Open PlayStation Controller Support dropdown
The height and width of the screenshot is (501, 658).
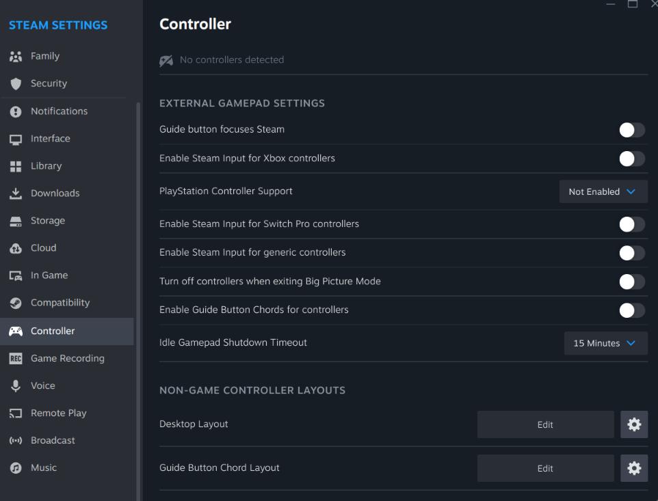click(x=603, y=191)
